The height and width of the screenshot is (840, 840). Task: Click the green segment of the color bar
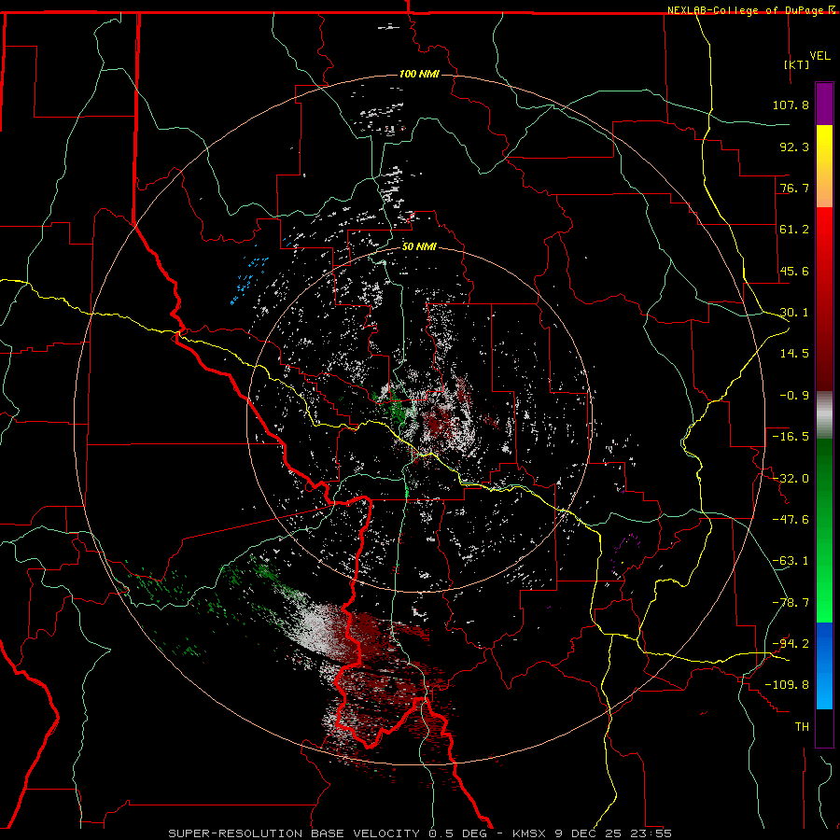[824, 530]
